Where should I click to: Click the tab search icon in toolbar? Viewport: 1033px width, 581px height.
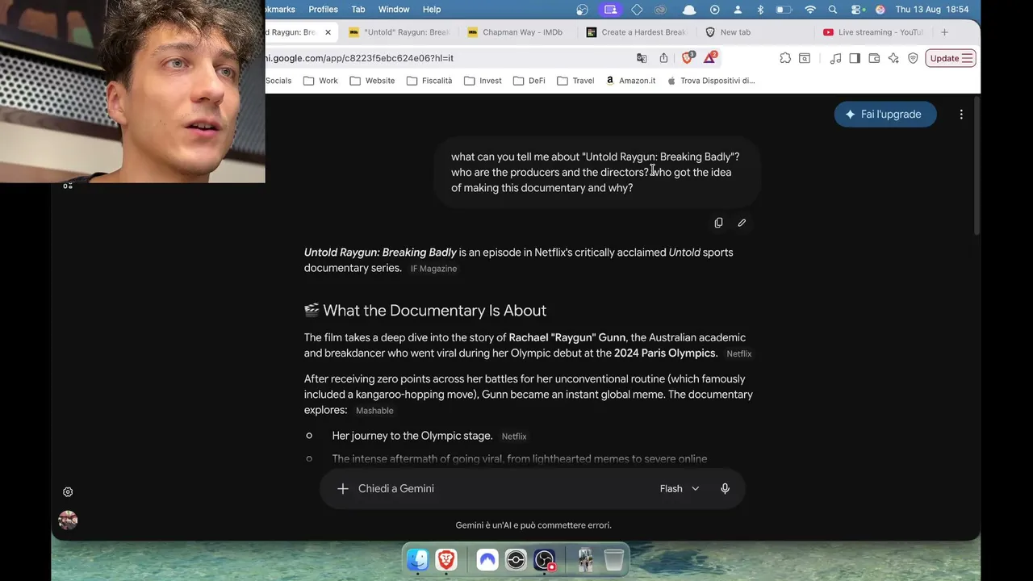tap(805, 58)
